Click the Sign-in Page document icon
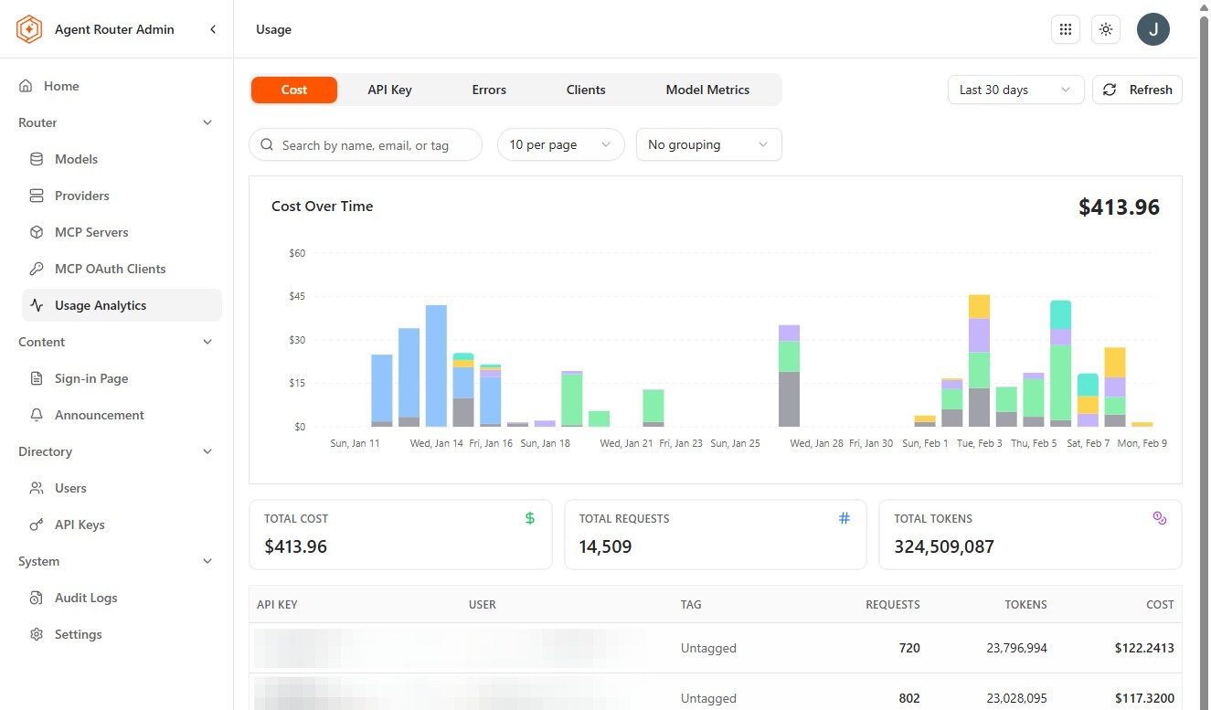 click(x=37, y=378)
